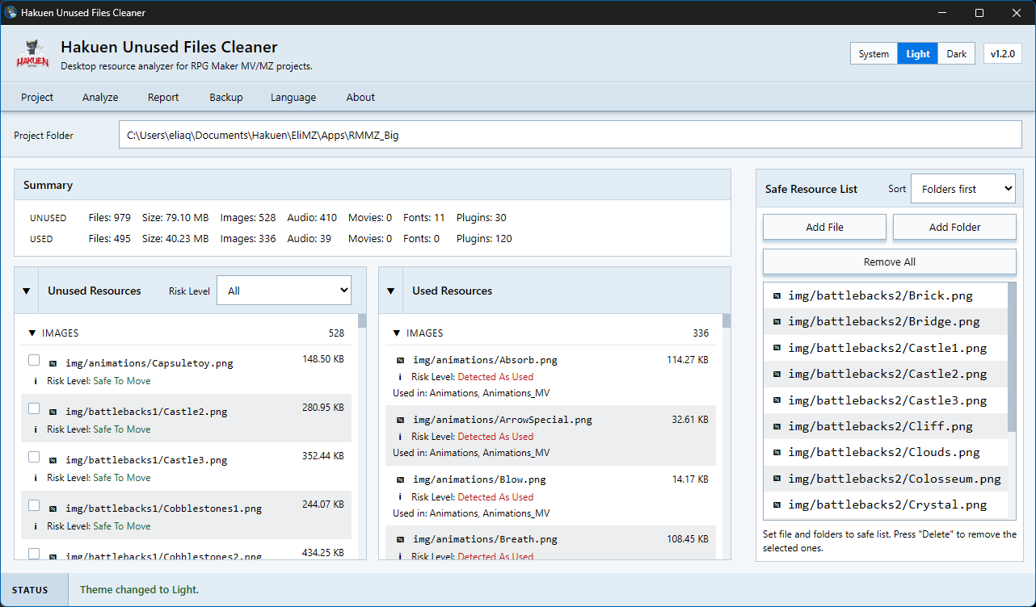Click the image icon beside Blow.png

(401, 479)
